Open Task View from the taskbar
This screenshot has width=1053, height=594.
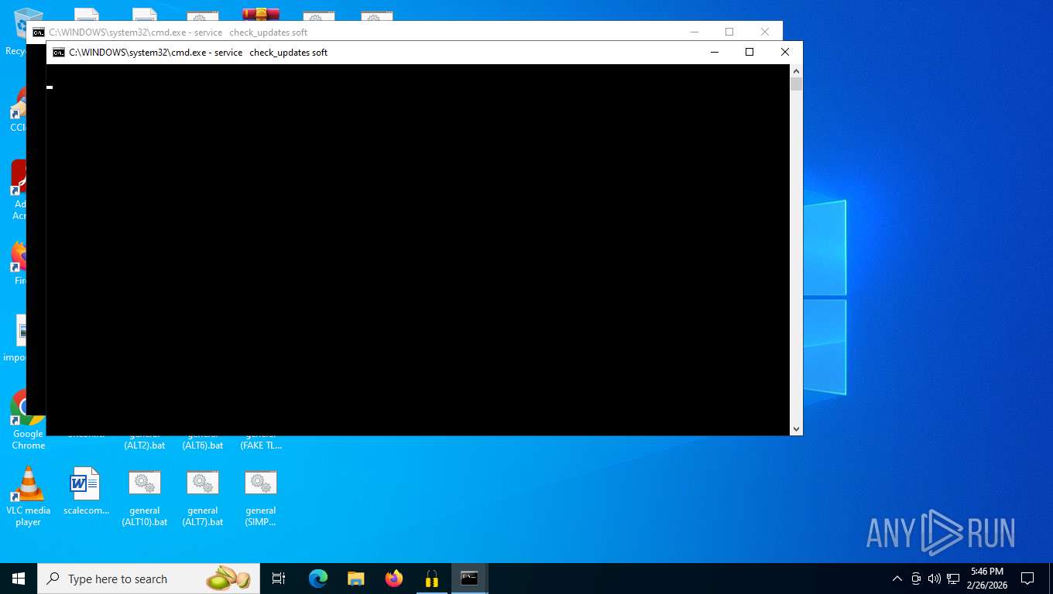pyautogui.click(x=279, y=579)
